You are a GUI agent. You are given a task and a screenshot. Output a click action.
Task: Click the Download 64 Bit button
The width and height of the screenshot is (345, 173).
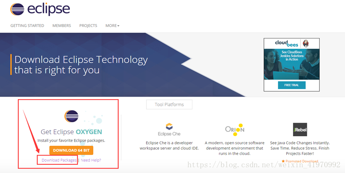(71, 150)
